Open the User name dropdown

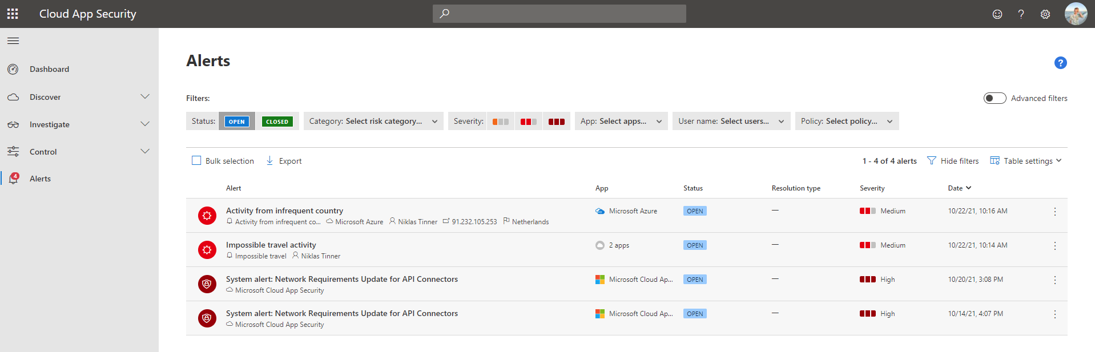click(731, 121)
